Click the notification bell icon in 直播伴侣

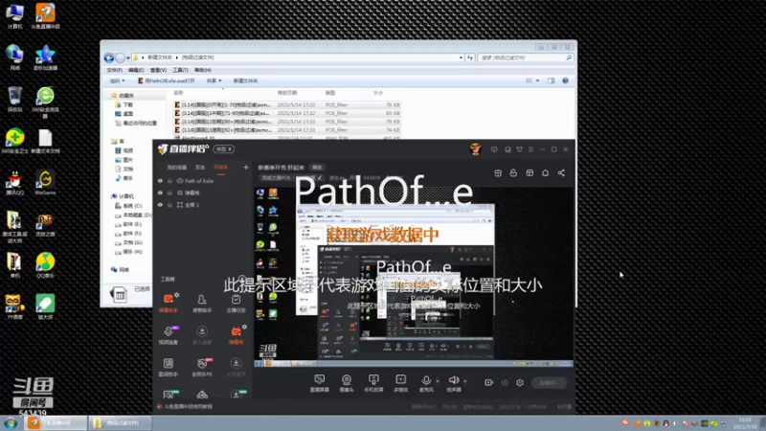point(545,173)
